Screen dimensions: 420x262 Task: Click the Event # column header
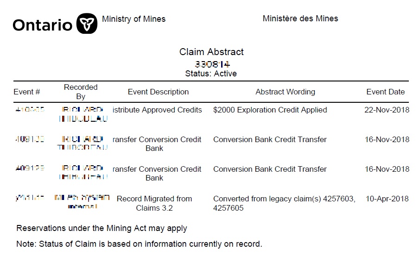pos(27,92)
